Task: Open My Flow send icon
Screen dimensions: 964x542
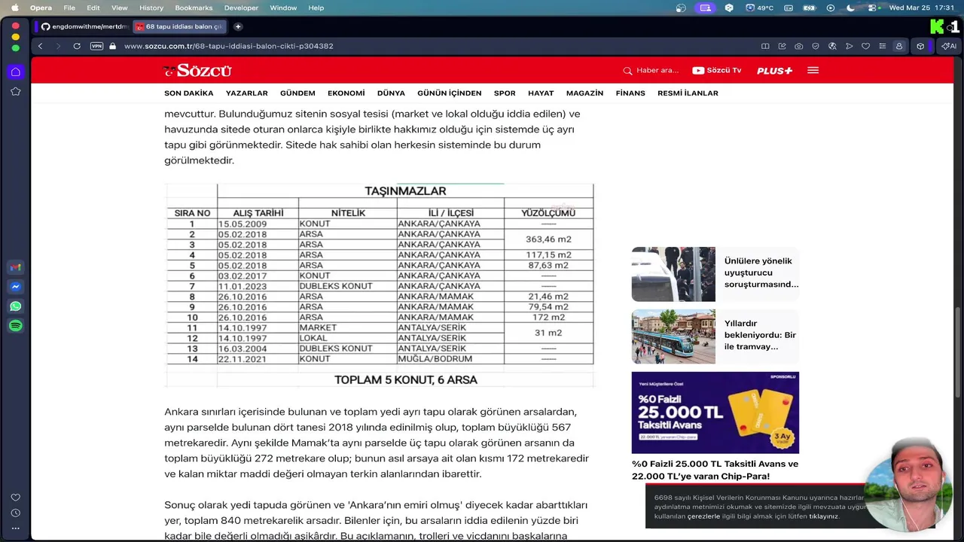Action: [x=849, y=46]
